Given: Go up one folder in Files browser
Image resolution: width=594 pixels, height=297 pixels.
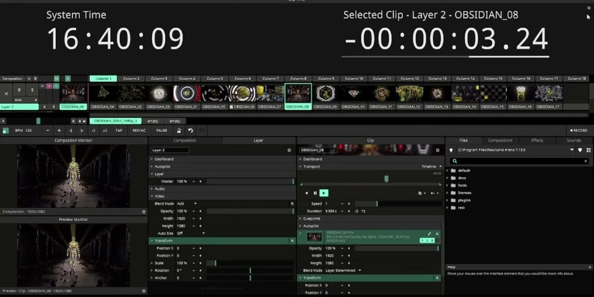Looking at the screenshot, I should 451,150.
